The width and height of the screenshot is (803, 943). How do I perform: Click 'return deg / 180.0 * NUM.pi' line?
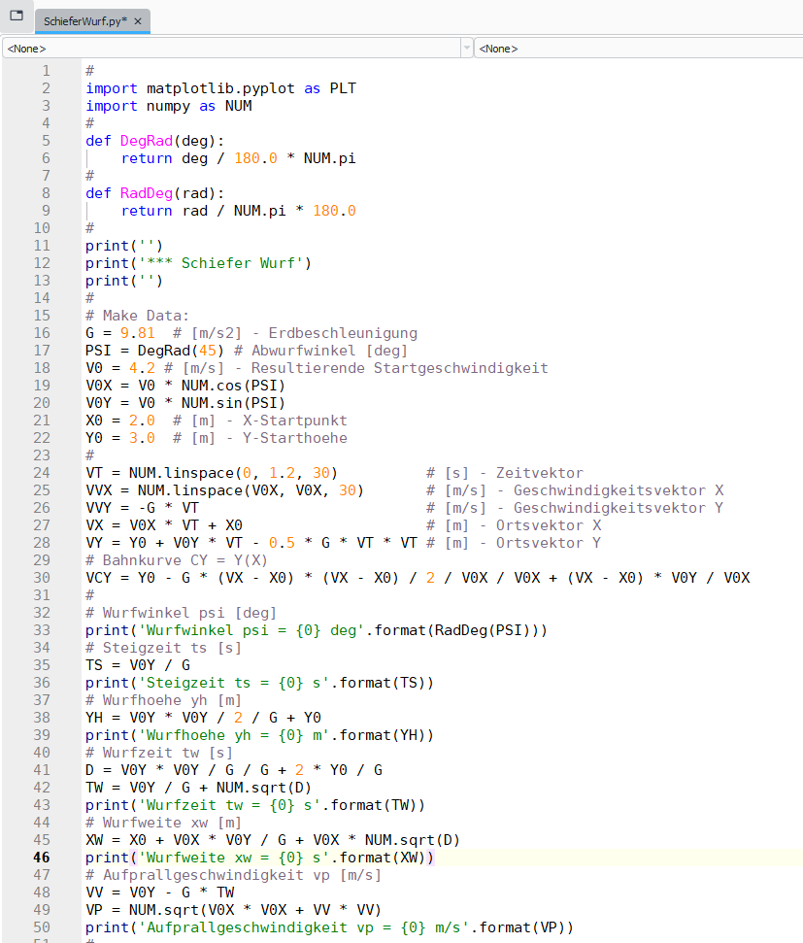pyautogui.click(x=238, y=158)
